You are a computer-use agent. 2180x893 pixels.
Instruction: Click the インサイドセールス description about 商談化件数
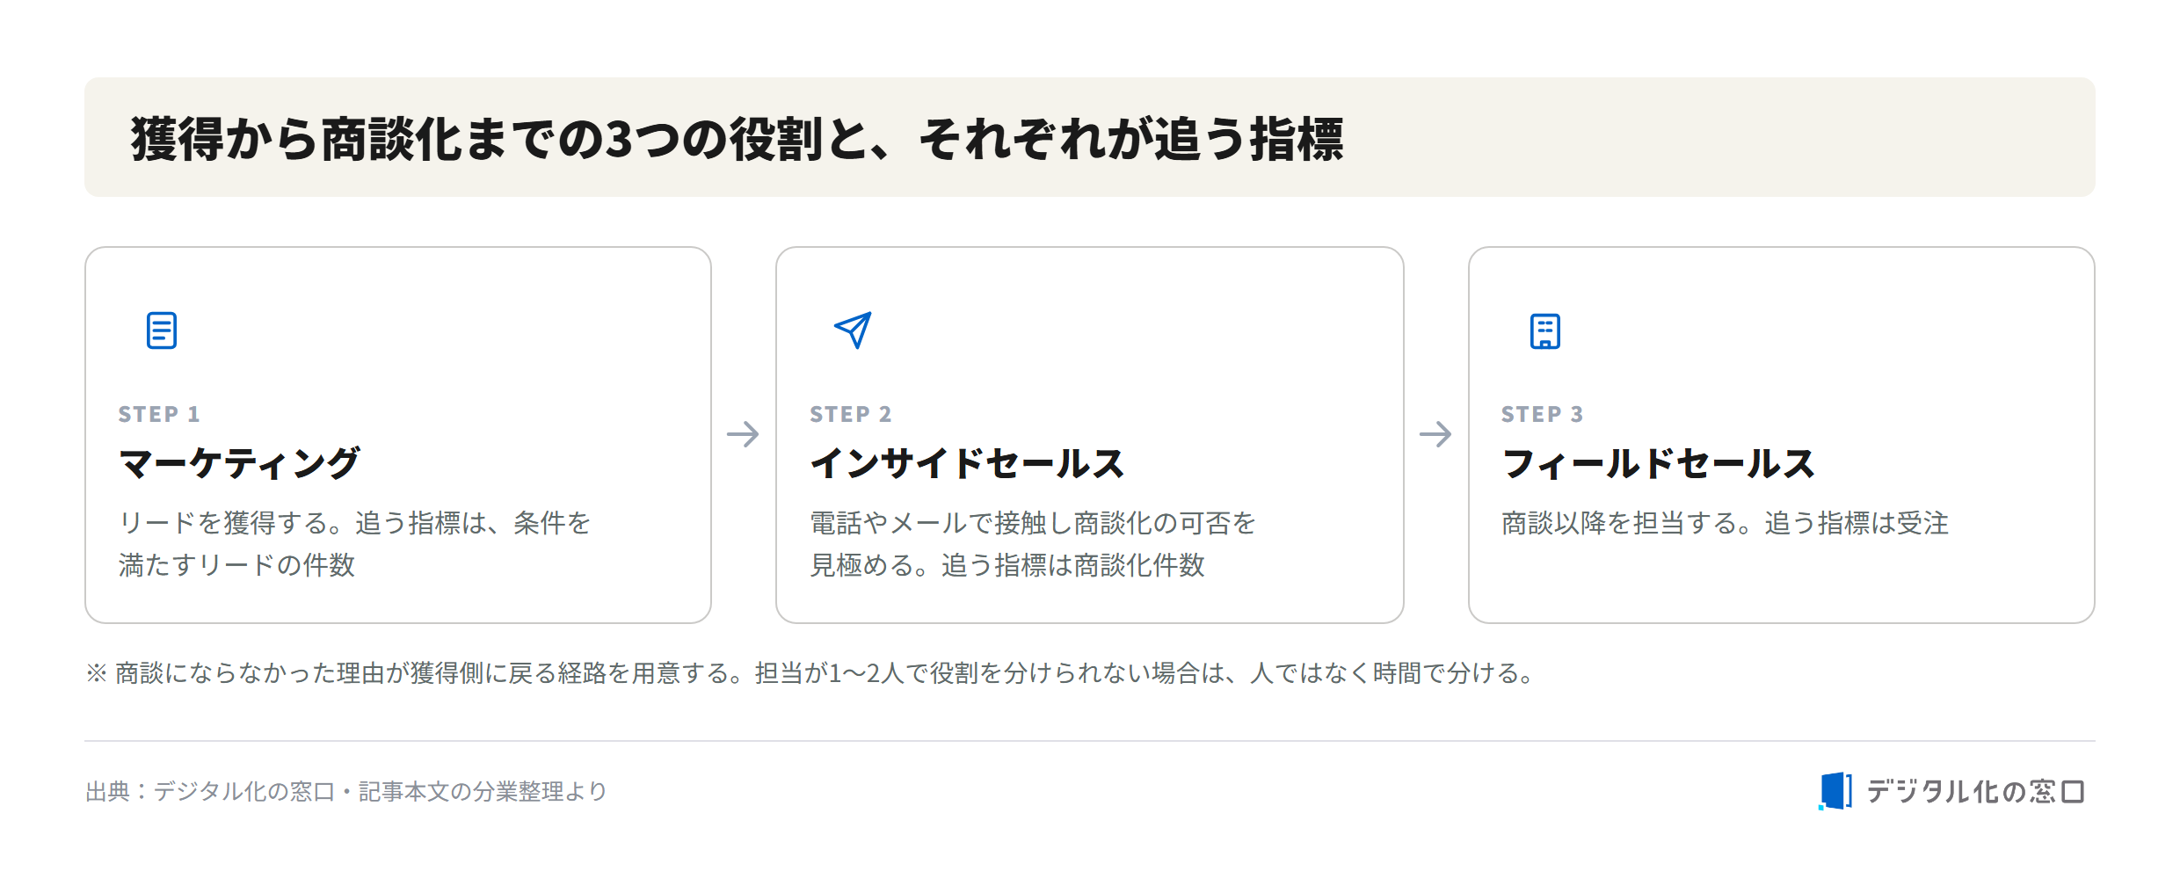[x=1033, y=544]
